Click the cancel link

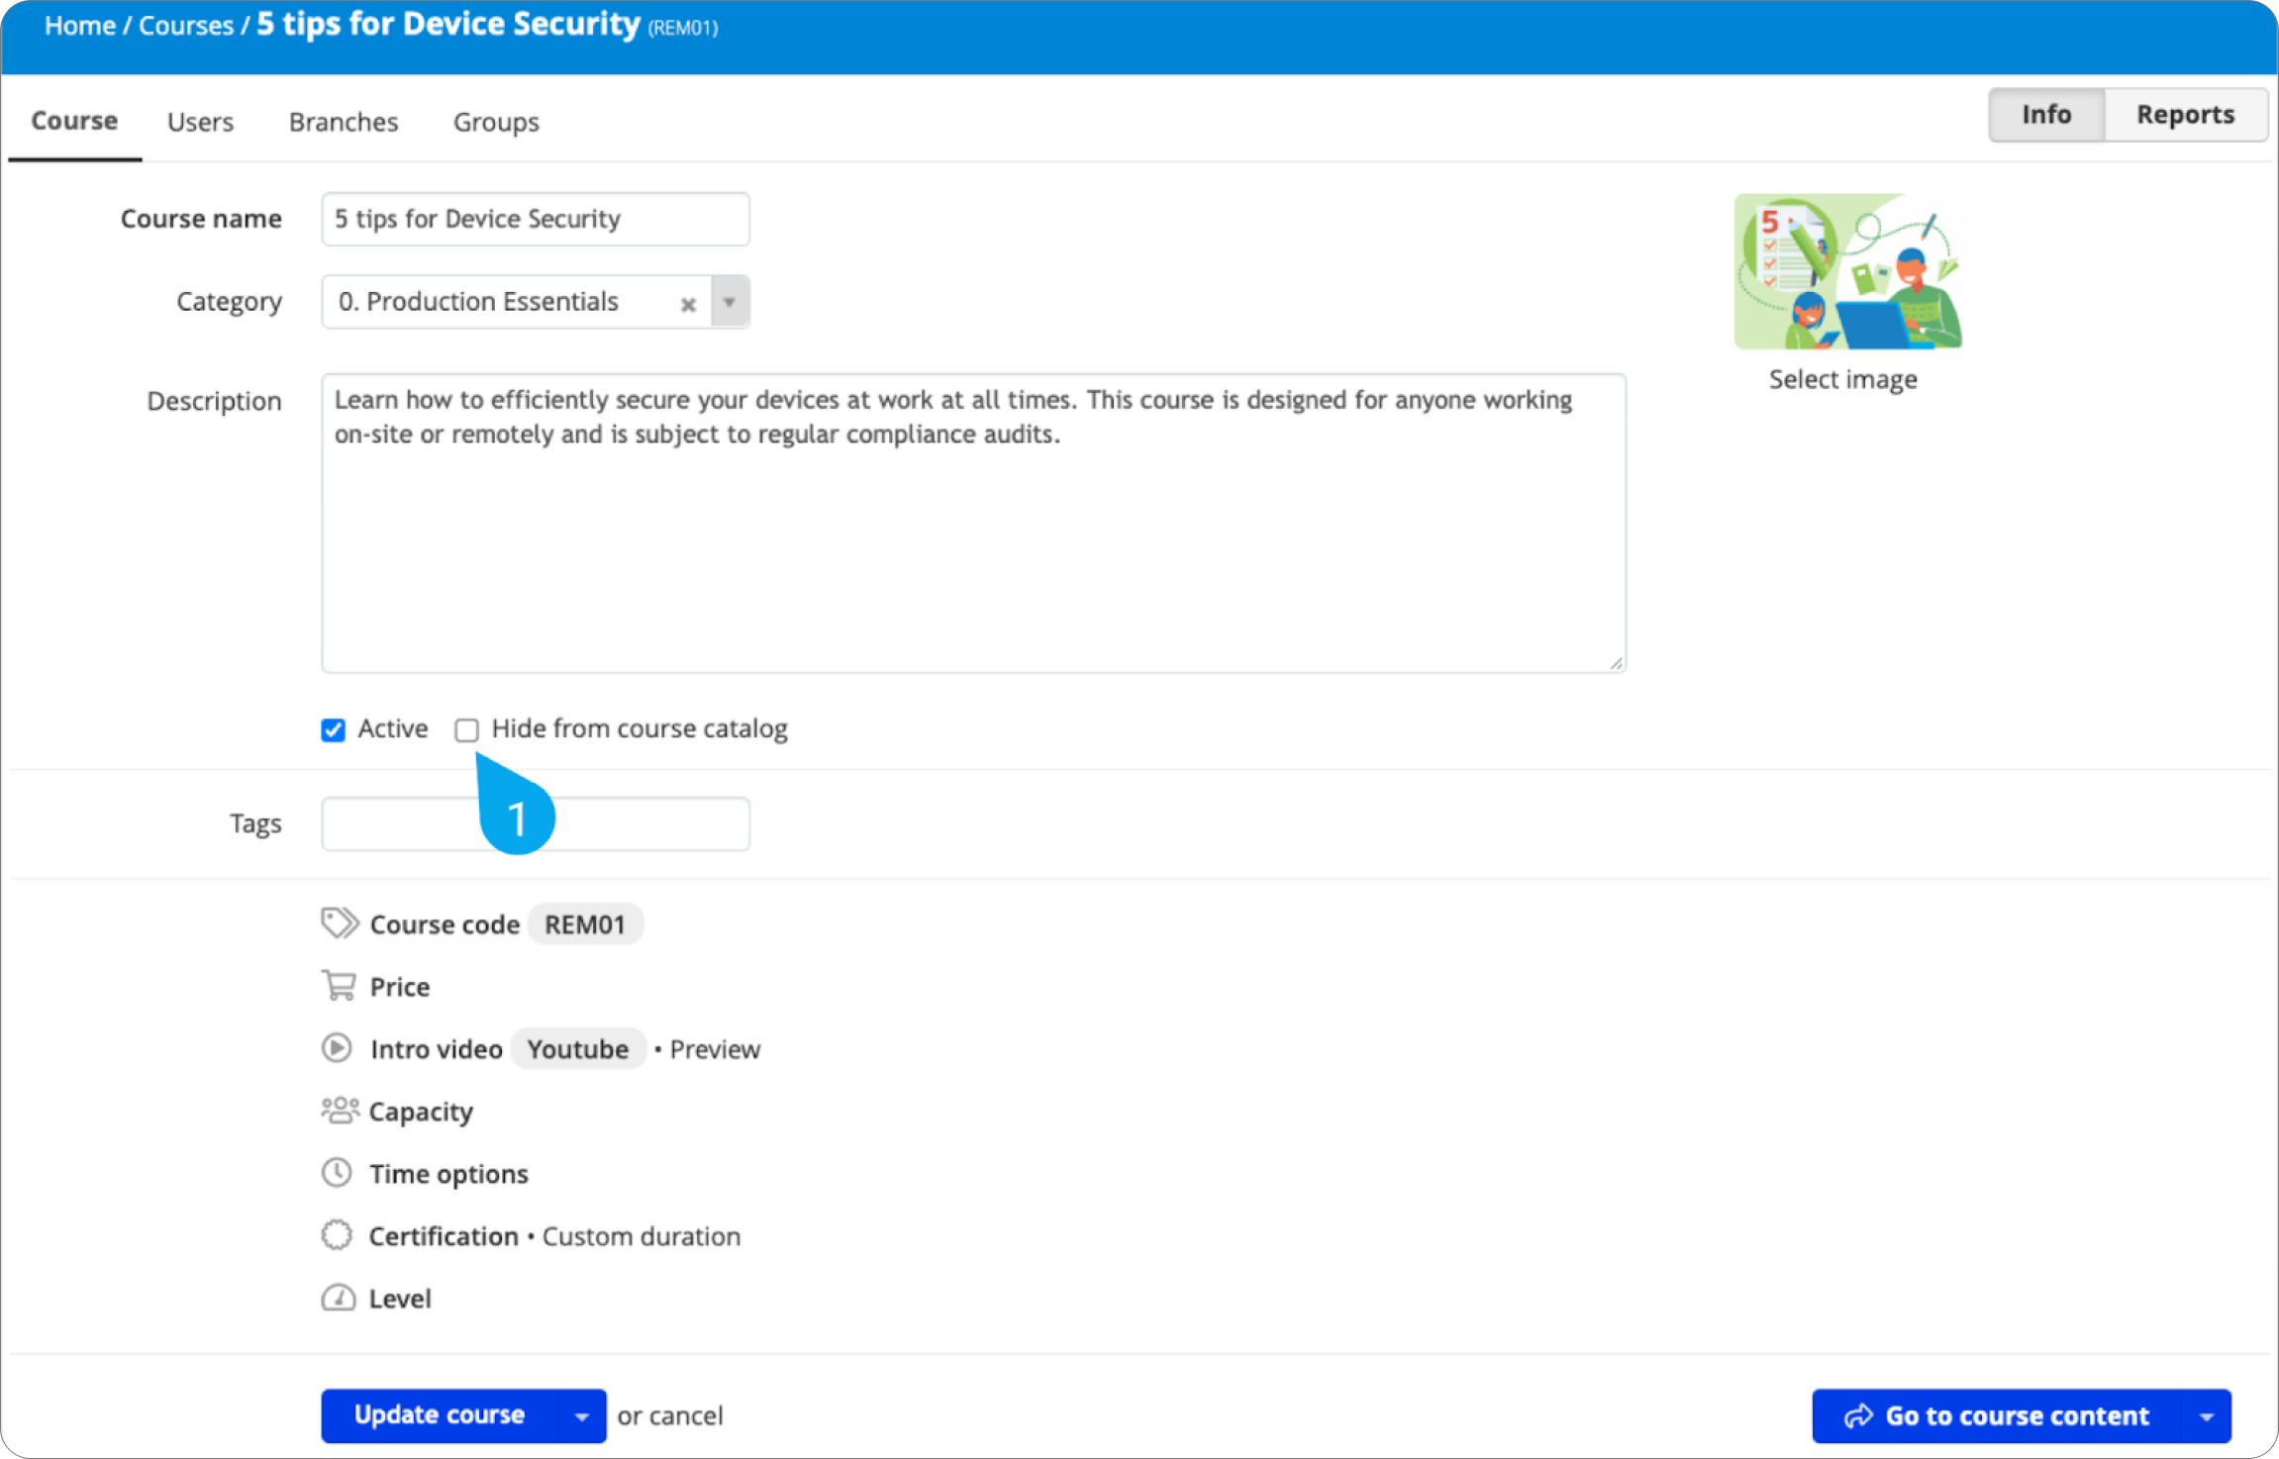click(686, 1416)
